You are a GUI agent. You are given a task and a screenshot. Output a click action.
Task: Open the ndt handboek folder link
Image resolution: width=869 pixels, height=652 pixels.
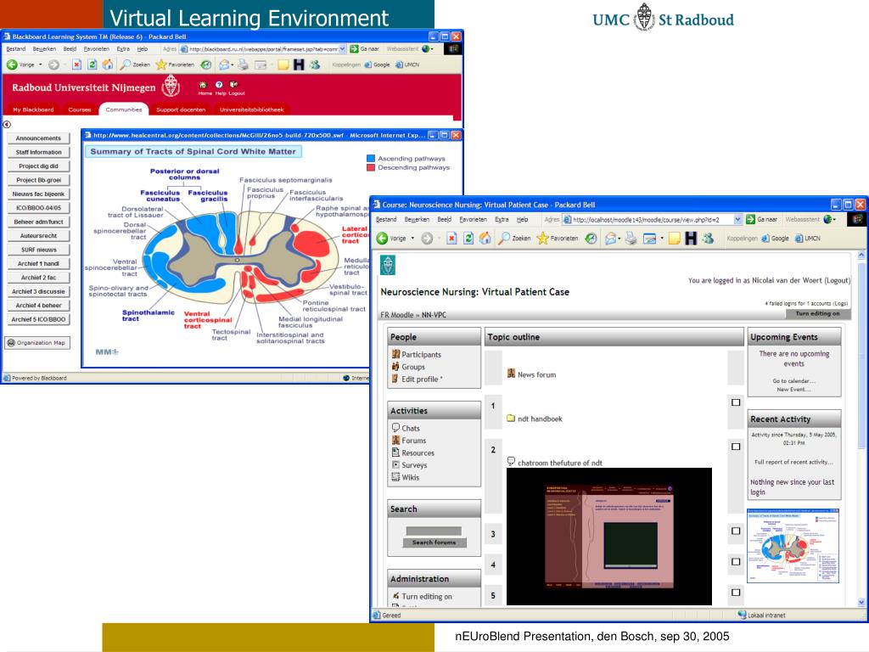pyautogui.click(x=540, y=419)
